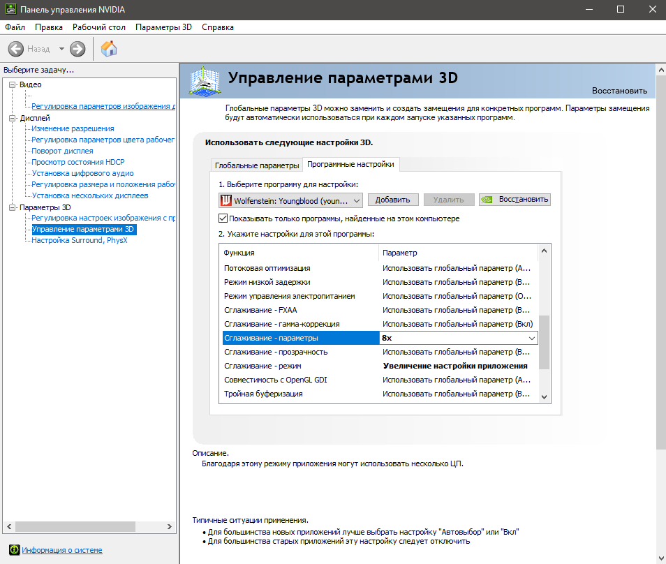Click the system information icon
The image size is (666, 564).
[15, 550]
